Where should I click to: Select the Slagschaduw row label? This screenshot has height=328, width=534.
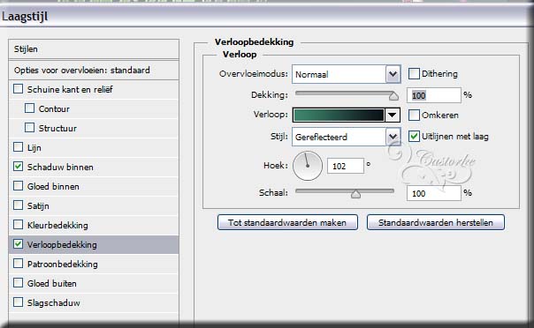coord(53,302)
